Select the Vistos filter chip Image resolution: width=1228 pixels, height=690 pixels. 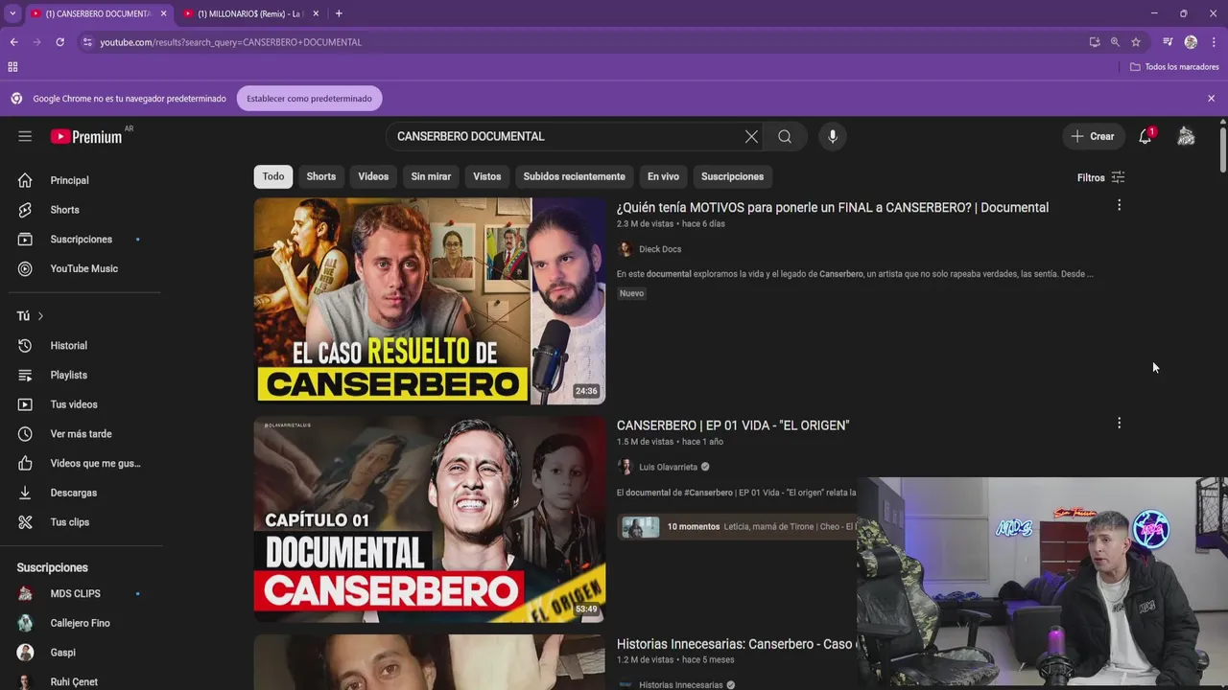(x=487, y=176)
